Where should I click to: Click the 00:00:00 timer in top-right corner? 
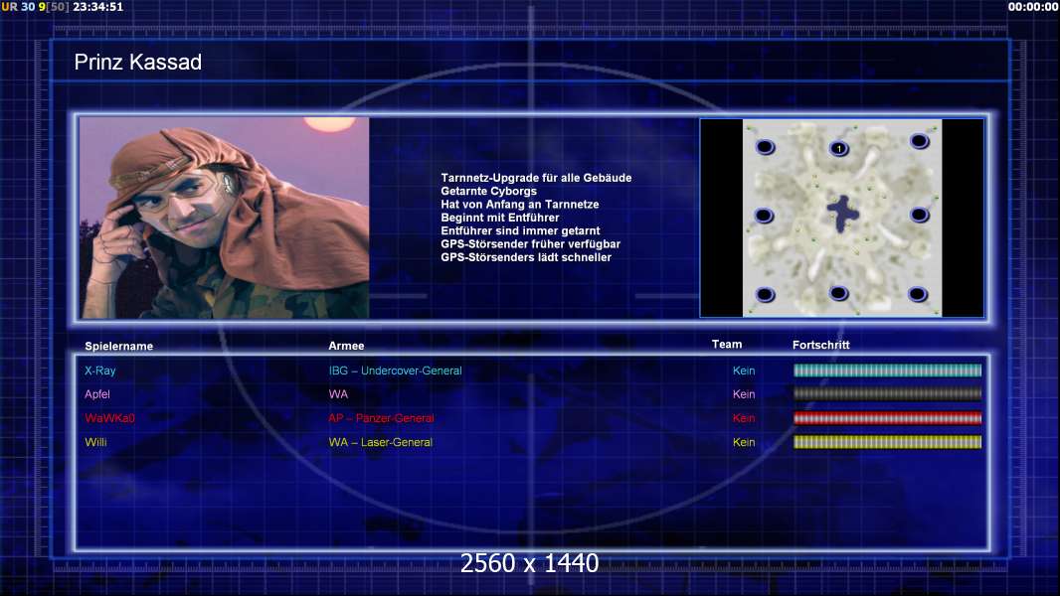1032,7
